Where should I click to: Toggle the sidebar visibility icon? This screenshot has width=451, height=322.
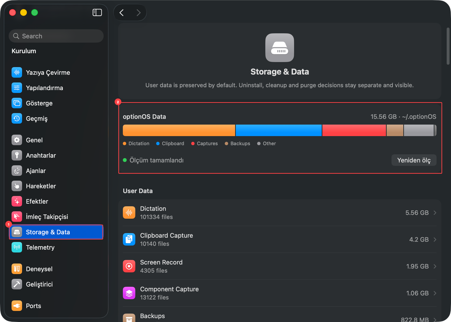coord(97,12)
